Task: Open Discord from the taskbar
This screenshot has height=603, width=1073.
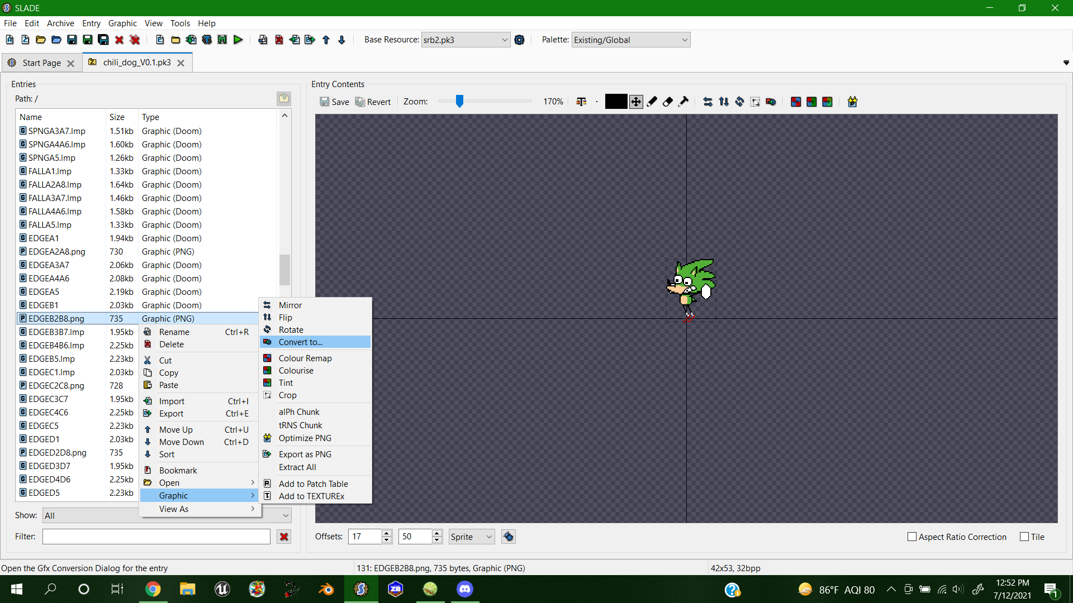Action: click(465, 589)
